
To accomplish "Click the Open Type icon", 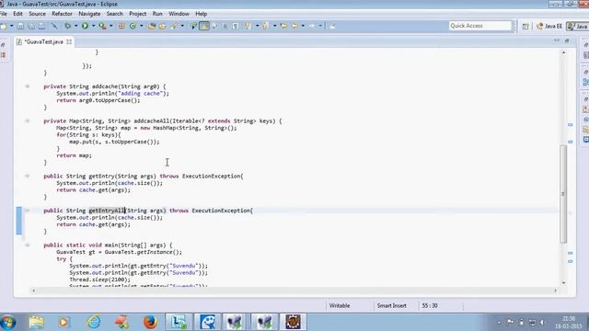I will (152, 26).
